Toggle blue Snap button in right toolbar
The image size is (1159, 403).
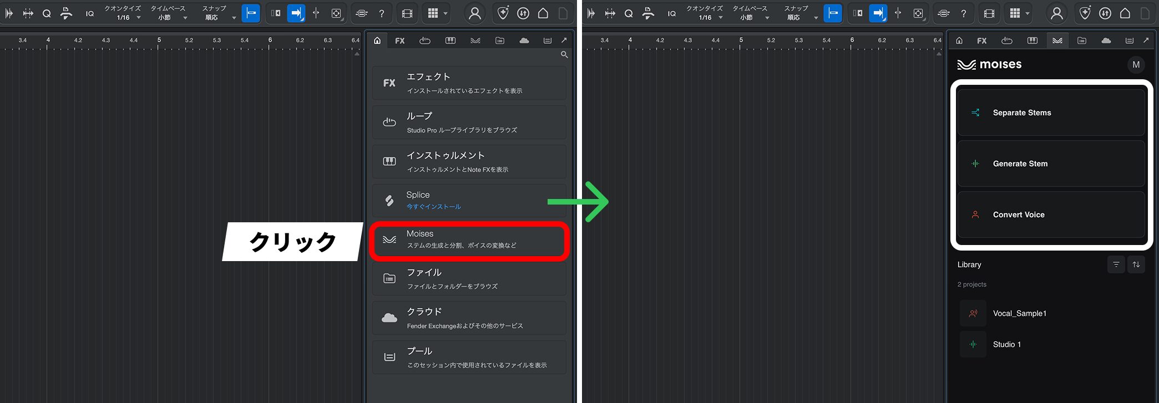(x=833, y=13)
